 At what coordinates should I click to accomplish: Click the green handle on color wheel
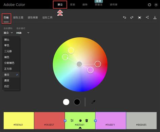pos(65,57)
